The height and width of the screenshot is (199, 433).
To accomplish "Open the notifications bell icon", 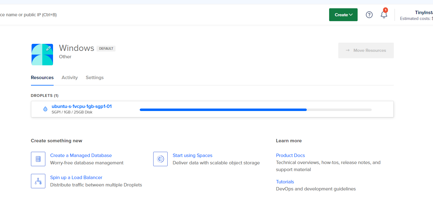I will pyautogui.click(x=384, y=14).
